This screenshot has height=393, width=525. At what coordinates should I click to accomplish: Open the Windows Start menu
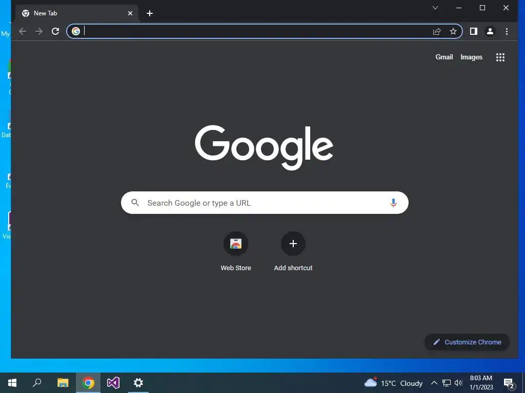click(x=12, y=383)
